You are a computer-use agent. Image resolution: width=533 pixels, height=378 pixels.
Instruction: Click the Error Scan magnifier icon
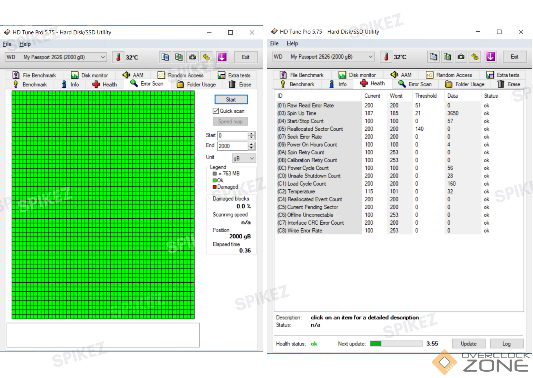133,84
